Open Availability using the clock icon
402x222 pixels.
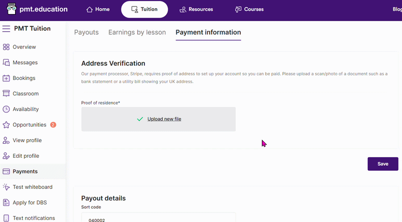click(6, 109)
